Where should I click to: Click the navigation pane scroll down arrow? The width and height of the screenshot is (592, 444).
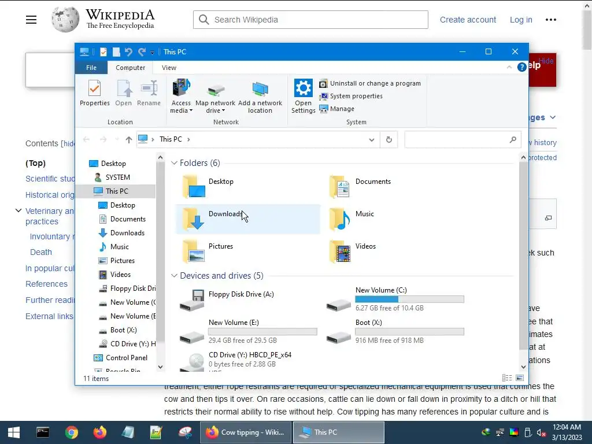pyautogui.click(x=160, y=367)
